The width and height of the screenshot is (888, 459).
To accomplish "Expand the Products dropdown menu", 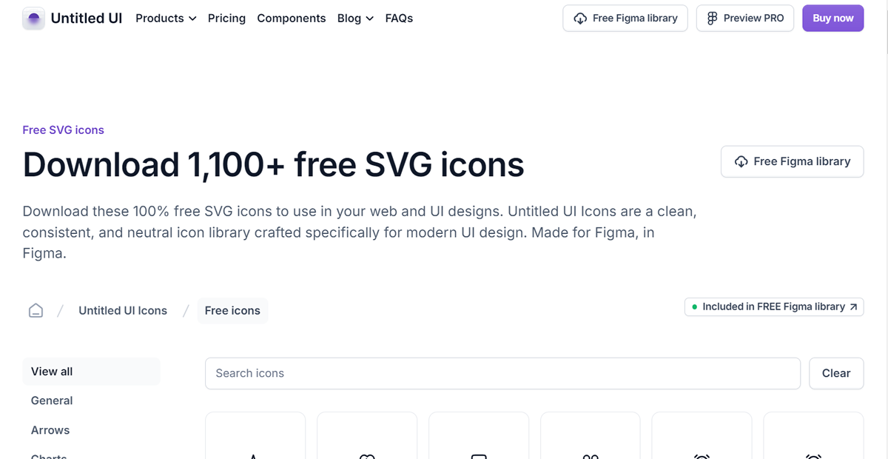I will (166, 18).
